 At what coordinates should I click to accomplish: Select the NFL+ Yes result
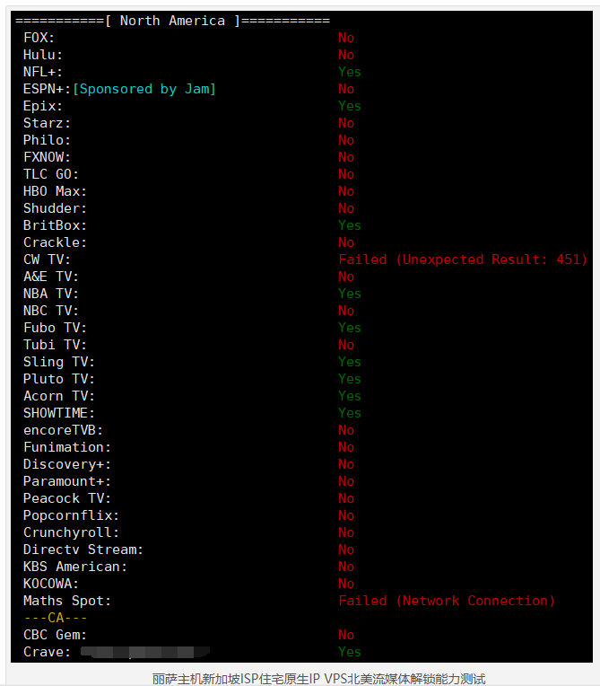[350, 72]
